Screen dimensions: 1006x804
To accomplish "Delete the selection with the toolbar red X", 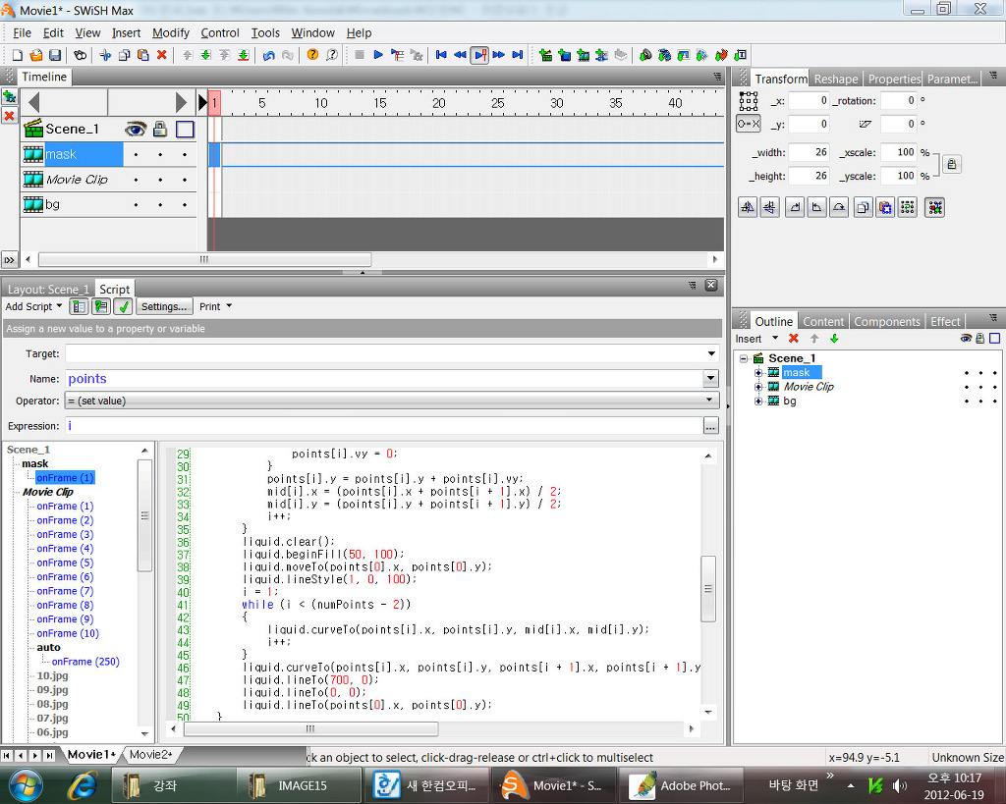I will click(x=162, y=55).
